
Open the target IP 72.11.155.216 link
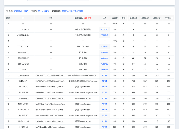click(x=44, y=11)
